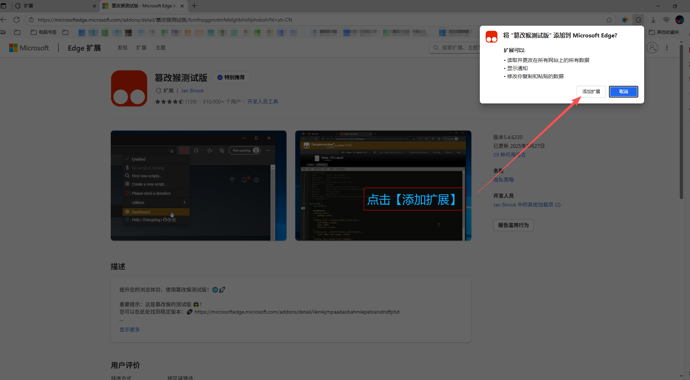Image resolution: width=690 pixels, height=380 pixels.
Task: Open the Extensions puzzle icon in the toolbar
Action: click(639, 20)
